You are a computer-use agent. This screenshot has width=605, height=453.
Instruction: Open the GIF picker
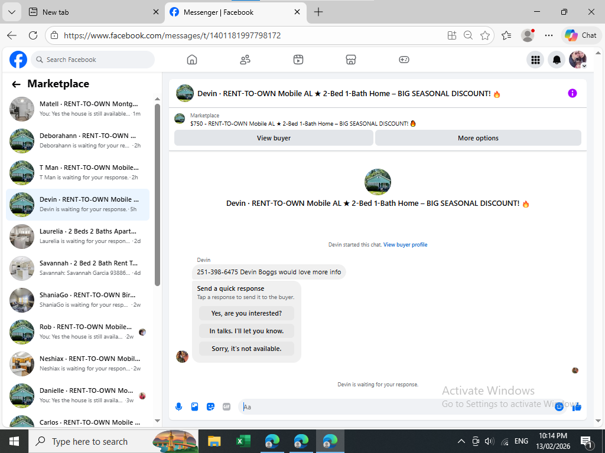click(x=226, y=407)
